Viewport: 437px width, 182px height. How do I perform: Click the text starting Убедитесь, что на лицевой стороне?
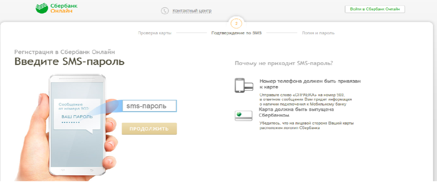tap(307, 126)
